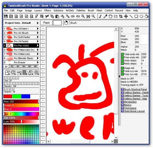Switch to the B3 brush bank tab
The width and height of the screenshot is (153, 148).
tap(18, 66)
